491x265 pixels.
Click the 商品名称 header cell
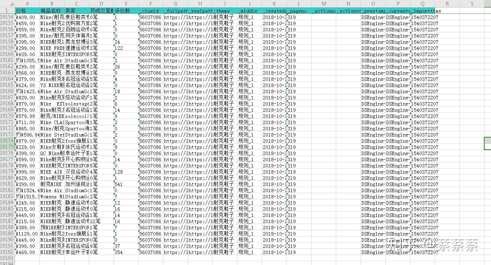pos(52,11)
